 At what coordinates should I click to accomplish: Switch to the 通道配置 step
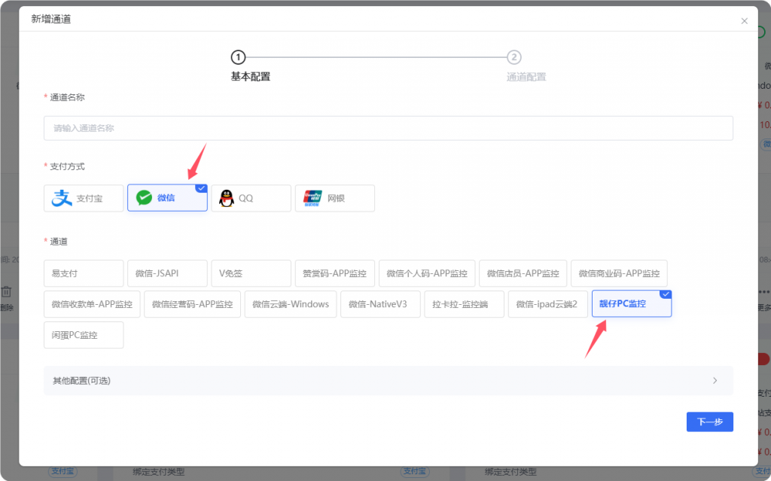point(526,76)
